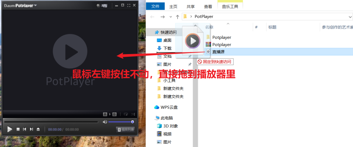Open the 播放列表 playlist panel

[x=125, y=129]
